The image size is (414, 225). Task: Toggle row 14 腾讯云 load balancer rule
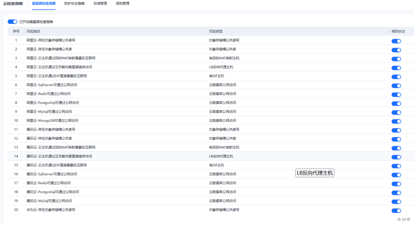point(396,157)
